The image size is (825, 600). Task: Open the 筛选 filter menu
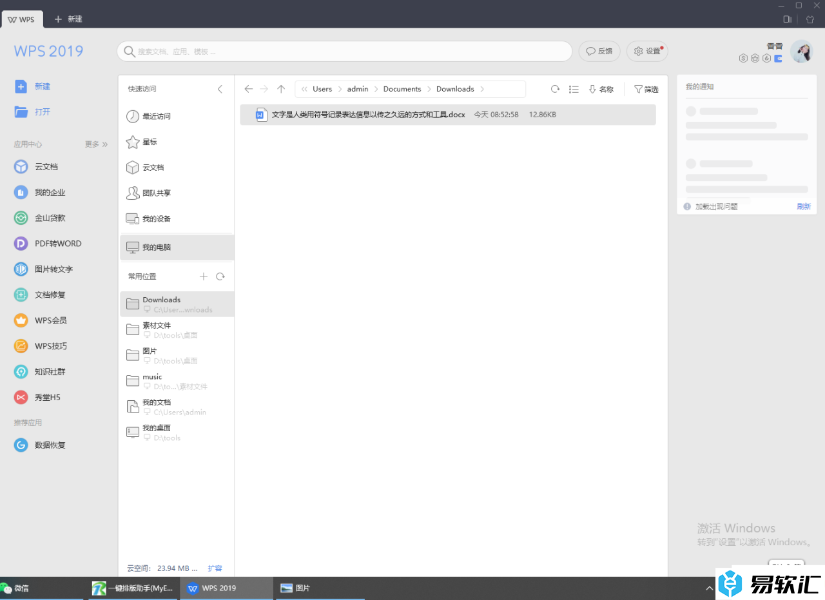point(646,90)
